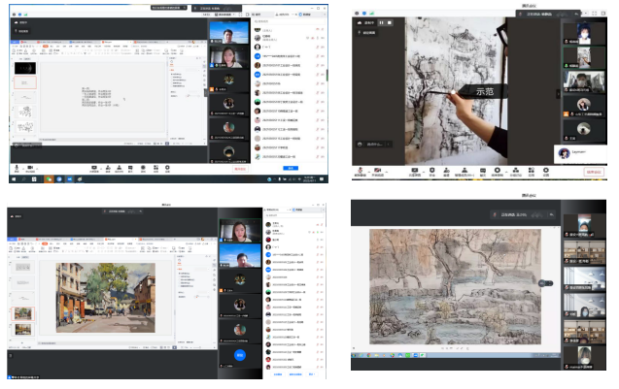Stop the cloud recording in the top-right window
Image resolution: width=619 pixels, height=389 pixels.
tap(390, 23)
